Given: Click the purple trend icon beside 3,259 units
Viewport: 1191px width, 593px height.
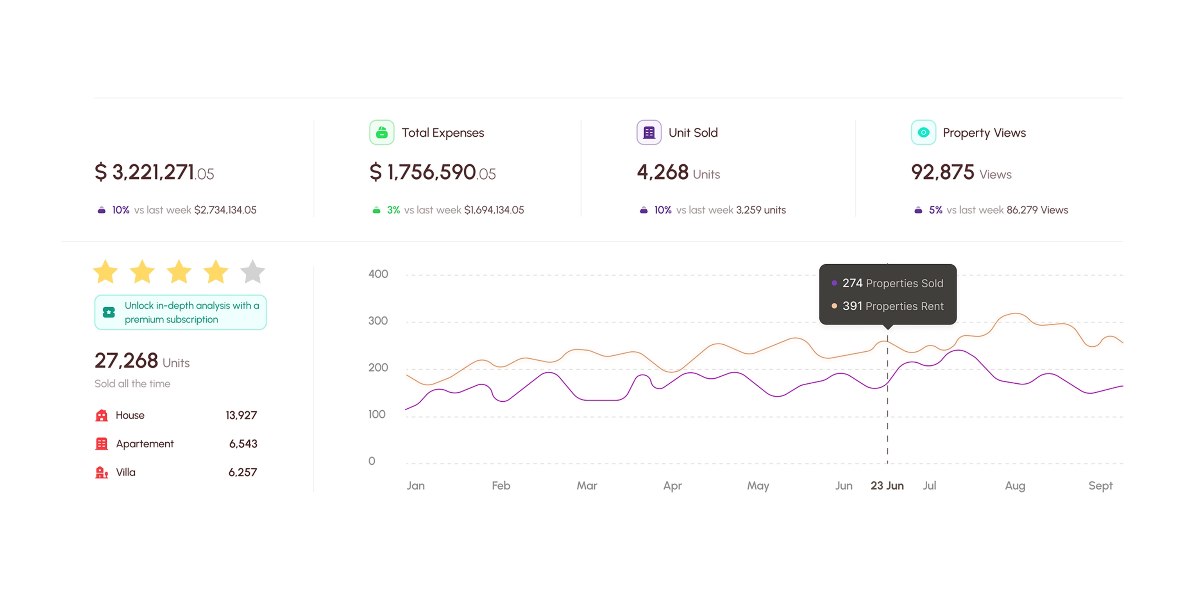Looking at the screenshot, I should [x=643, y=210].
